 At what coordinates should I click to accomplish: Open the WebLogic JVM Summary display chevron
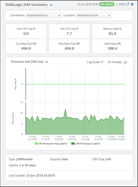click(51, 5)
